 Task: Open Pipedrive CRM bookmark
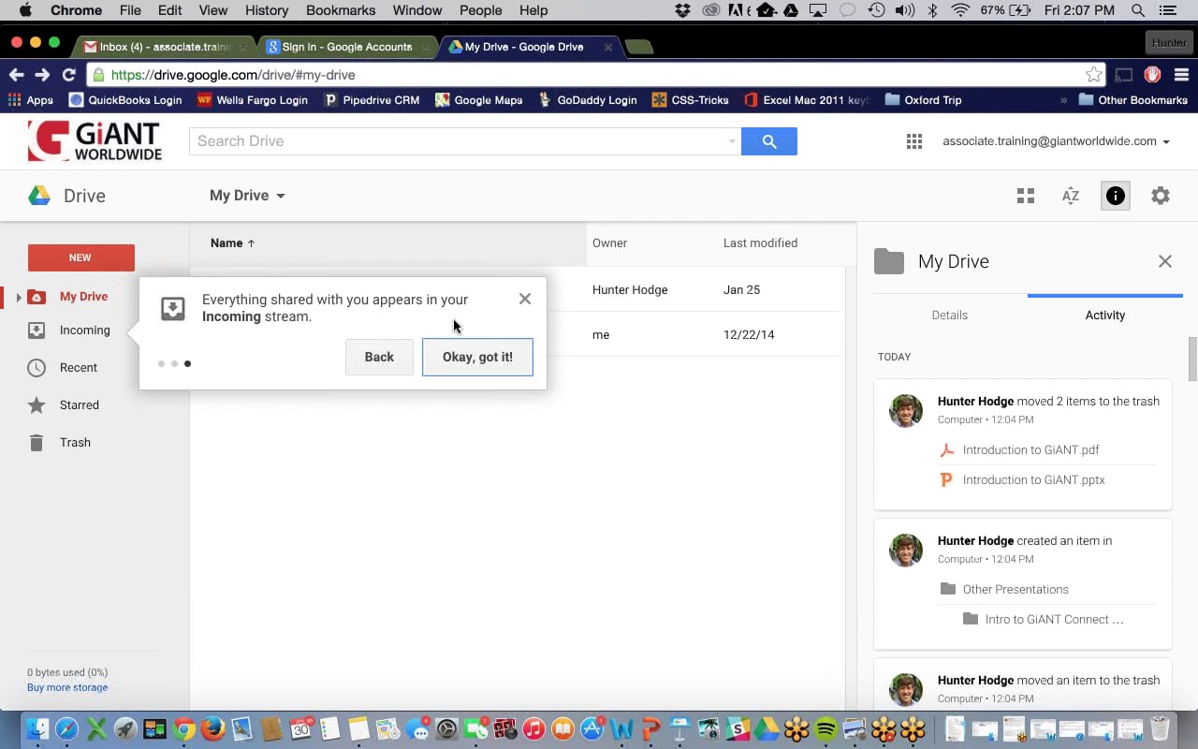(372, 100)
